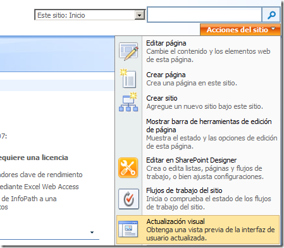This screenshot has height=248, width=284.
Task: Select Crear sitio menu entry
Action: (198, 102)
